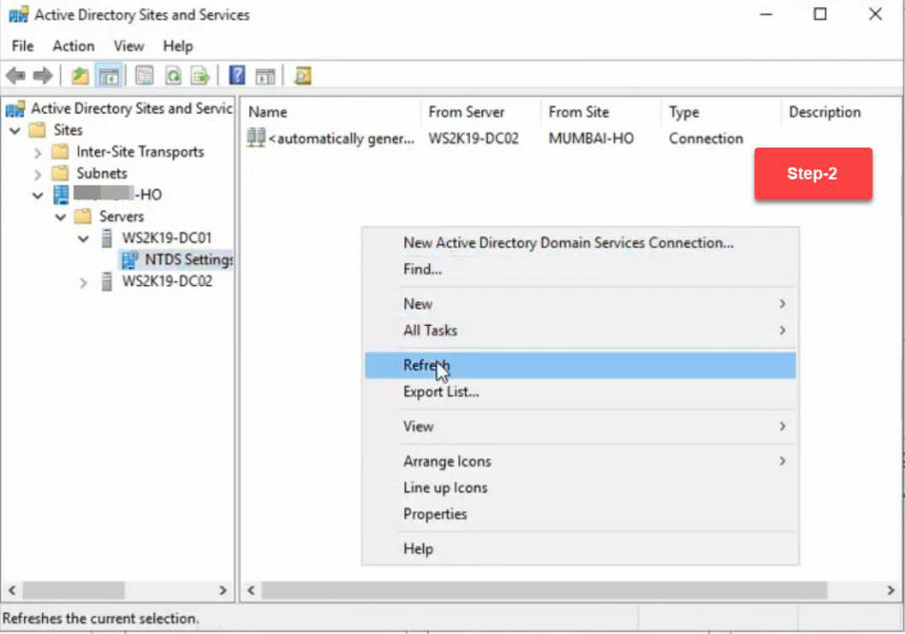Expand the WS2K19-DC02 node
905x634 pixels.
click(x=84, y=282)
